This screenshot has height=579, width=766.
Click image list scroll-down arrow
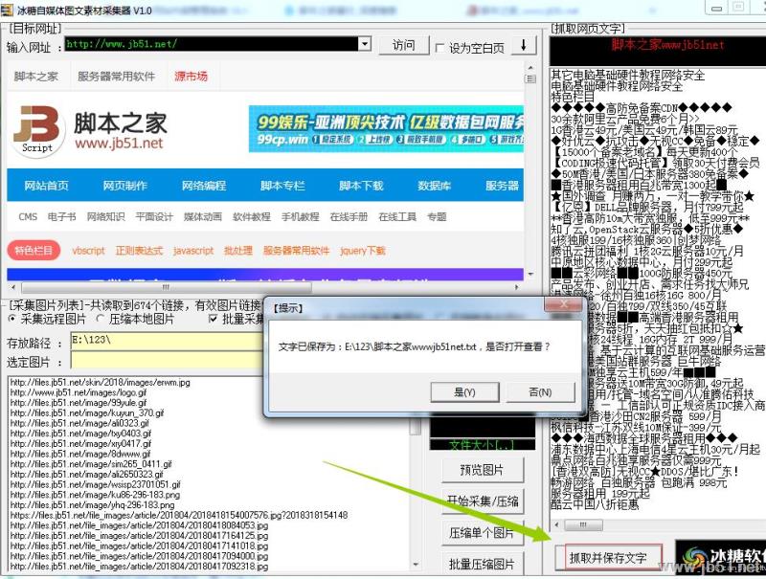click(x=416, y=565)
